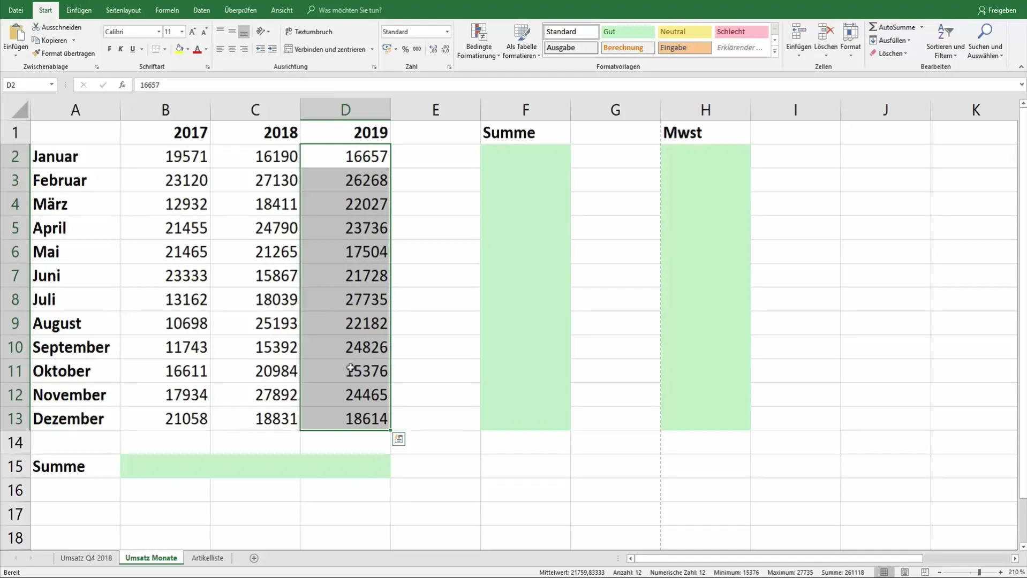
Task: Open the Calibri font name dropdown
Action: 158,32
